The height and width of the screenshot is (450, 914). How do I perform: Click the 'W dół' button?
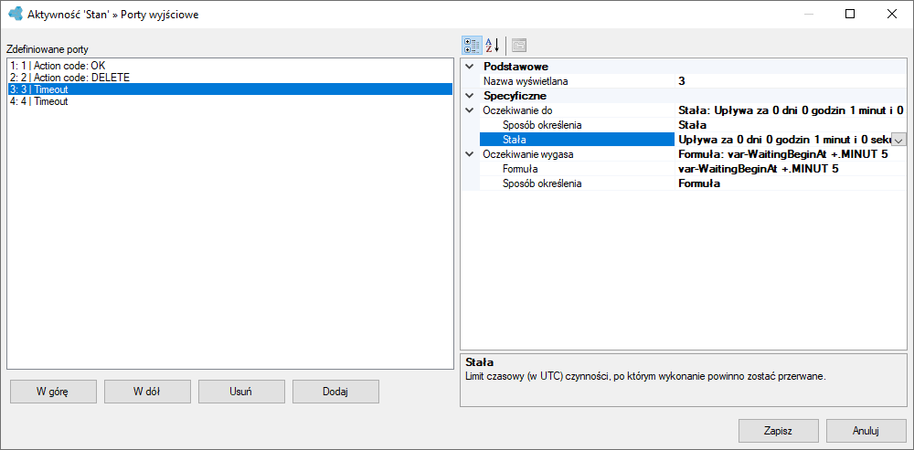[x=147, y=392]
